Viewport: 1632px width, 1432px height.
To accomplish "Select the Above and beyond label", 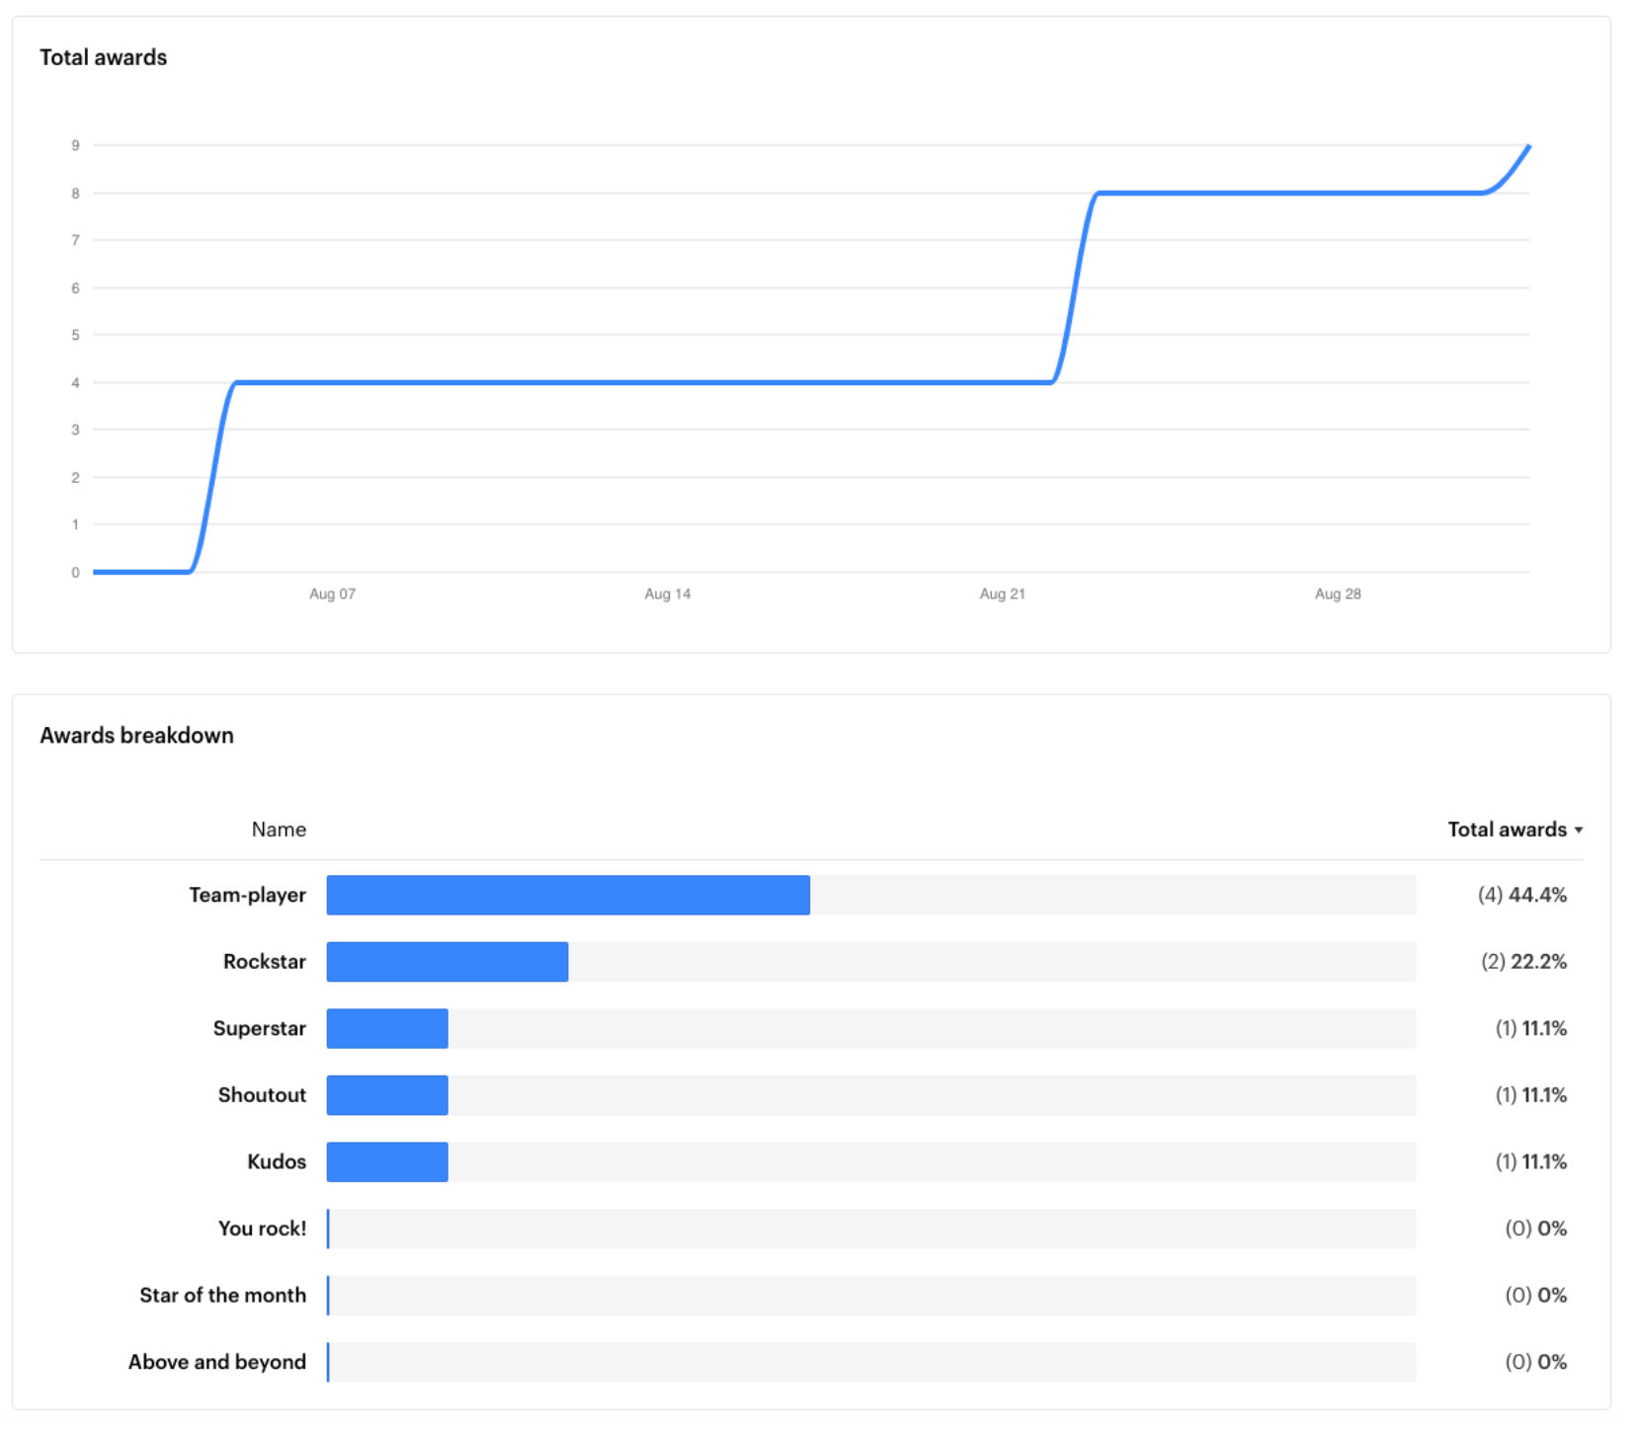I will (216, 1362).
